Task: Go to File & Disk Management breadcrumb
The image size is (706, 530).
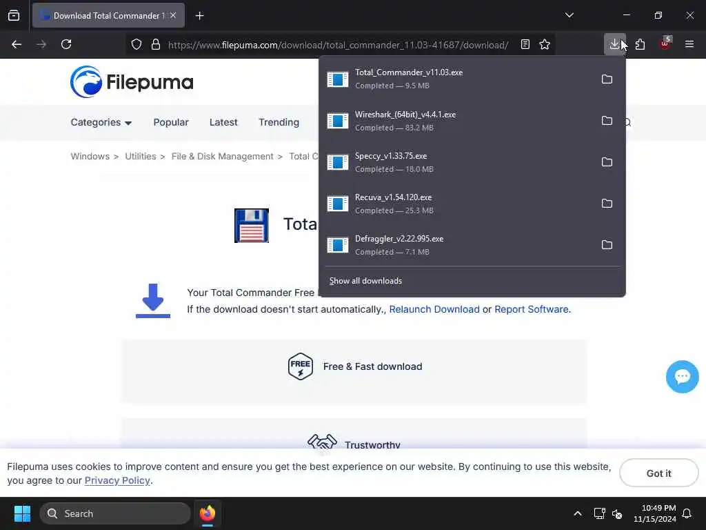Action: (223, 157)
